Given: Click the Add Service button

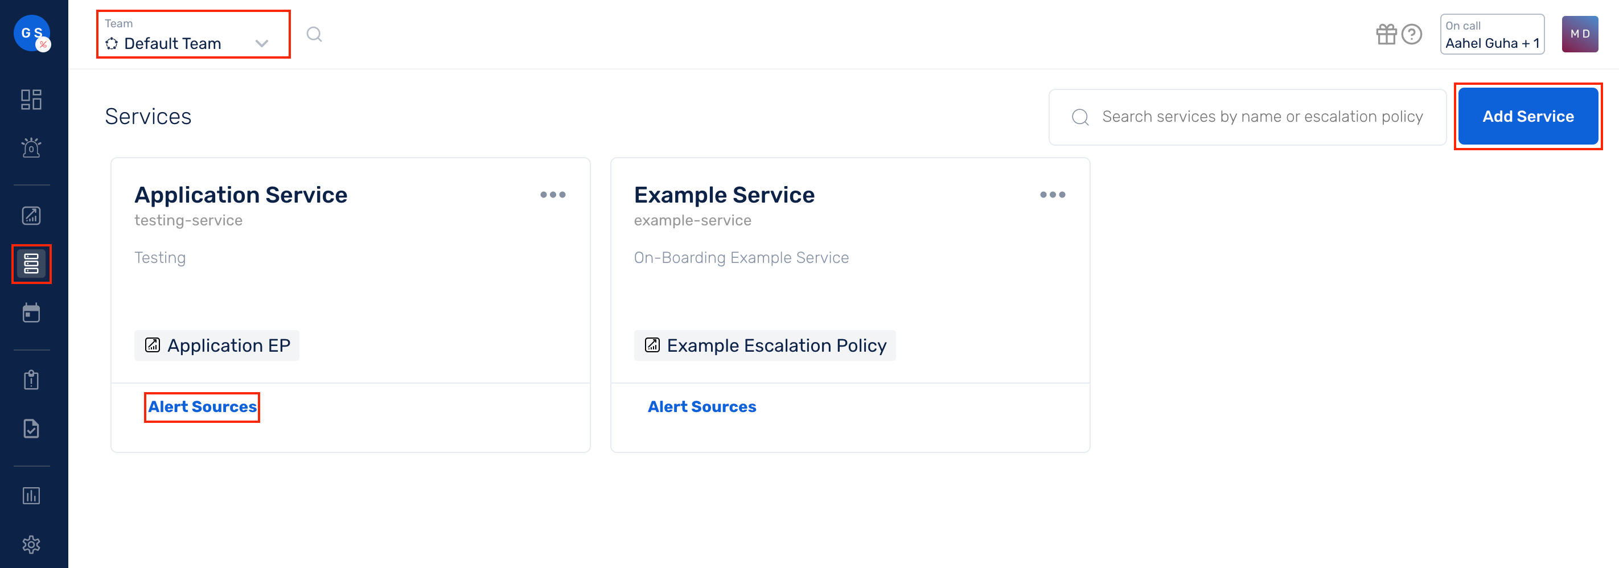Looking at the screenshot, I should (x=1528, y=116).
